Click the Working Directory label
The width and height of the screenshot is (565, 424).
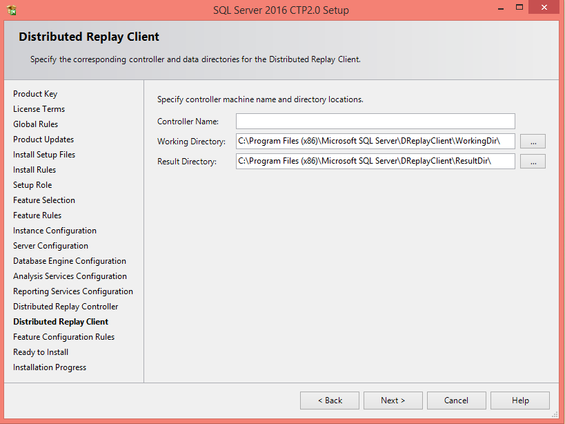[191, 142]
